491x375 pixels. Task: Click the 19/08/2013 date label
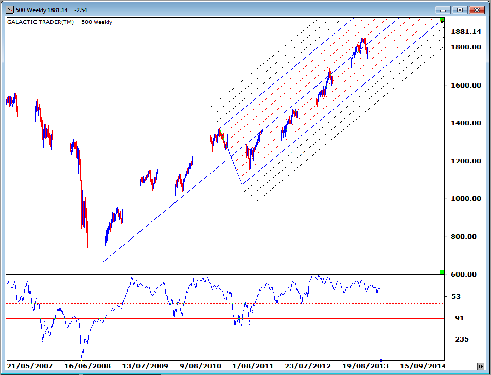coord(365,366)
